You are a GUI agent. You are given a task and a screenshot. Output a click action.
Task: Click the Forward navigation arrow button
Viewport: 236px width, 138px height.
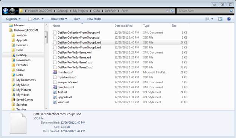pos(12,11)
